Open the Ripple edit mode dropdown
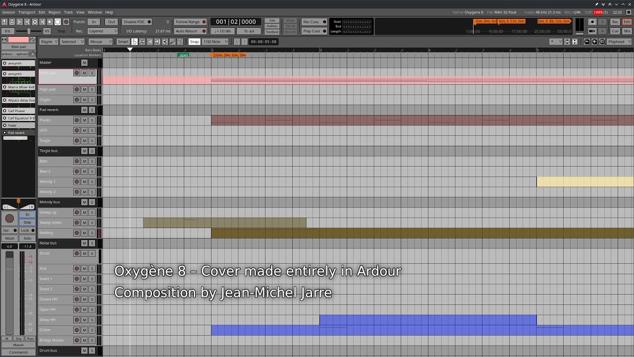This screenshot has width=634, height=357. pos(49,42)
